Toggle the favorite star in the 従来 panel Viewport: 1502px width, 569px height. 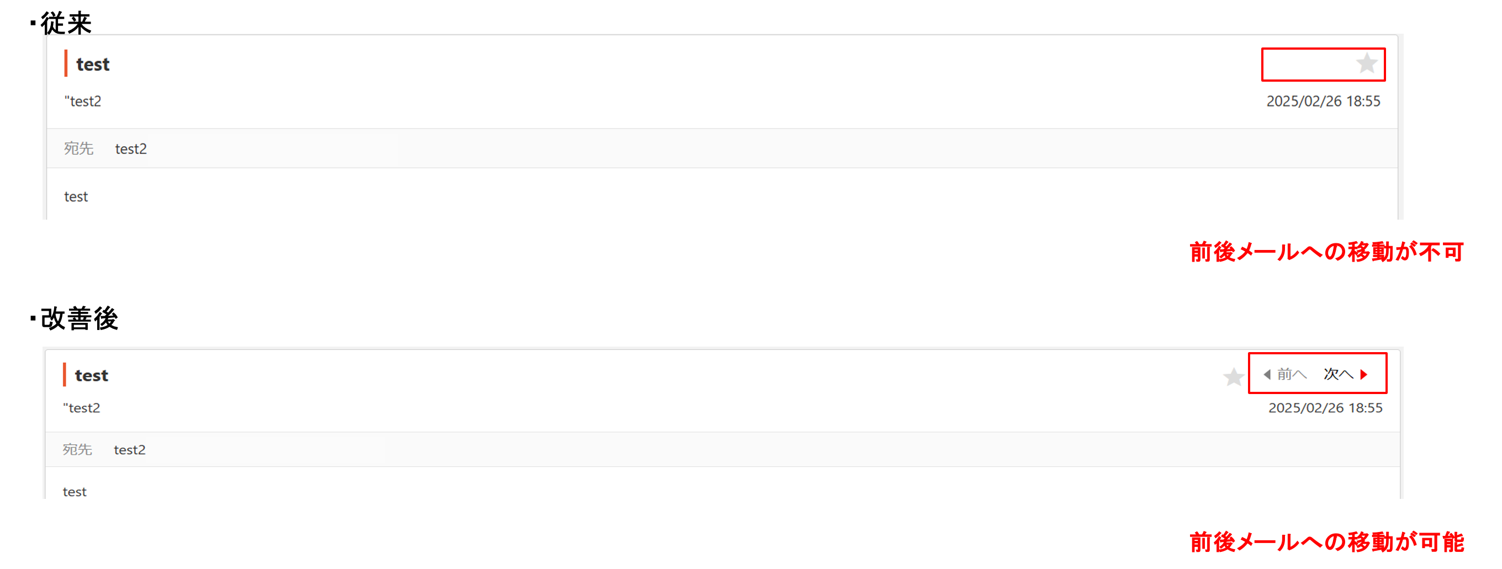(1366, 63)
